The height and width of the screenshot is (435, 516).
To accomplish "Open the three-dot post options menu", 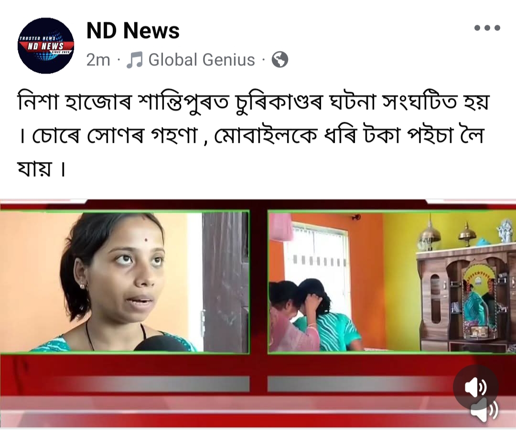I will click(487, 28).
